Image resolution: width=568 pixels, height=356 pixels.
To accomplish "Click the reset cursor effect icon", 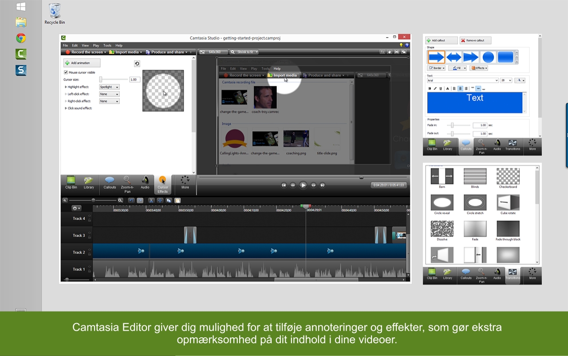I will point(137,63).
